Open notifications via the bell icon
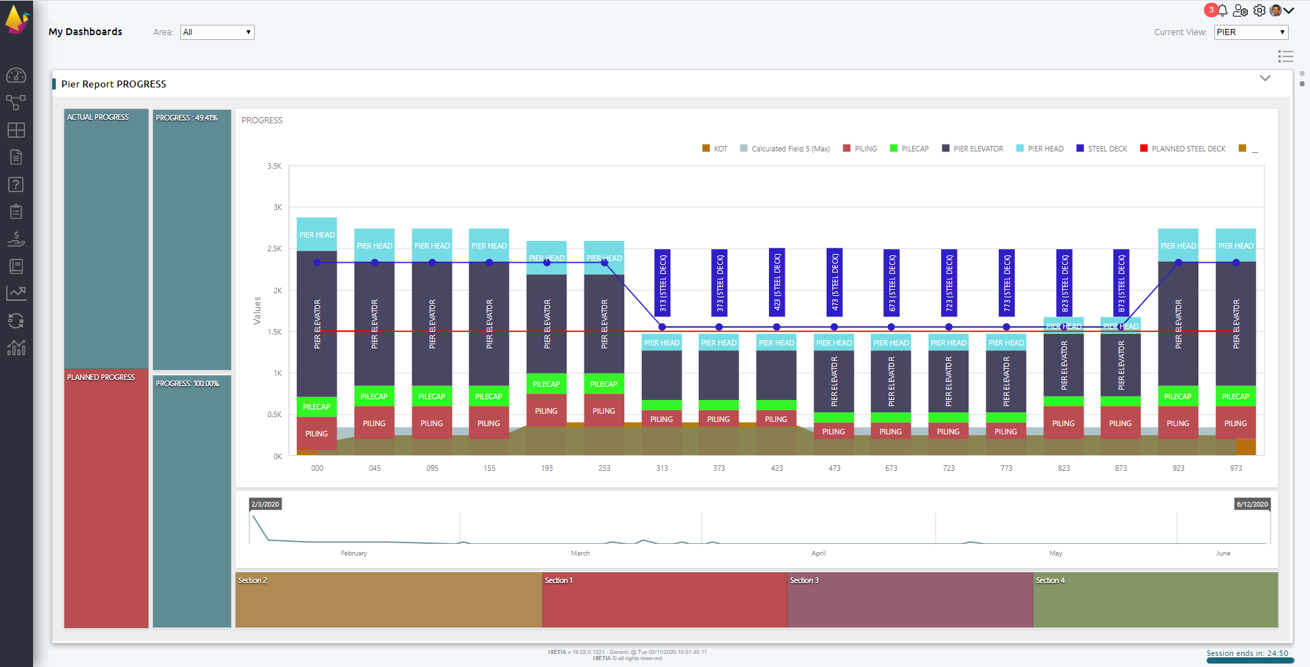This screenshot has width=1310, height=667. click(1222, 10)
